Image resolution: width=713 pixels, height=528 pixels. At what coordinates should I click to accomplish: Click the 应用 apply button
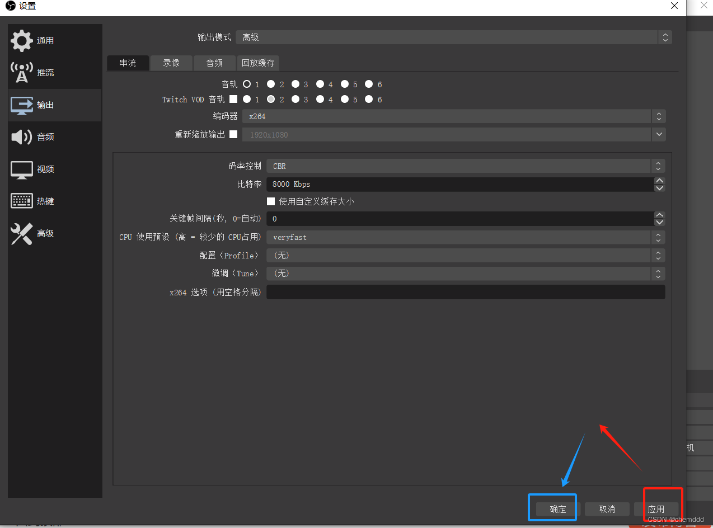pos(656,509)
